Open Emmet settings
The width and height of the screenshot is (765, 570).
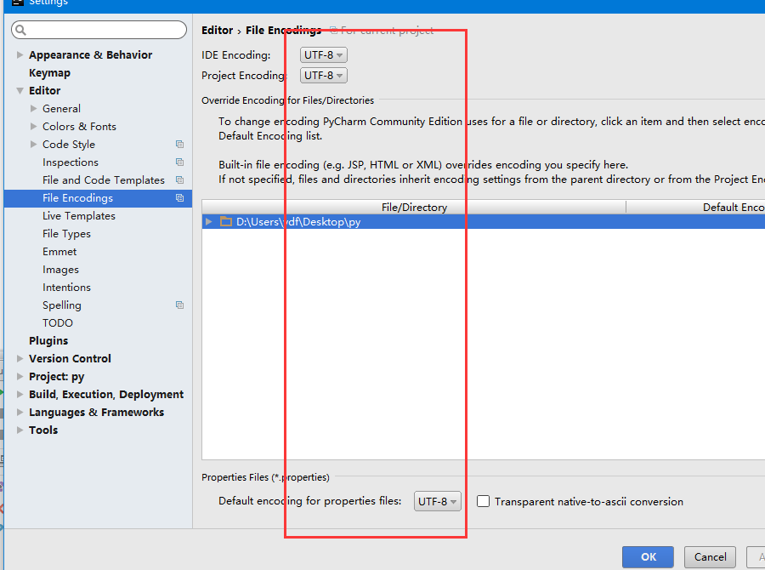tap(59, 252)
